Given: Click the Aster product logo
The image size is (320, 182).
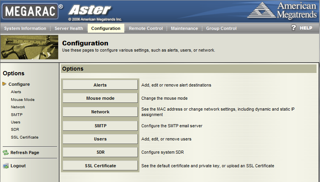Looking at the screenshot, I should pyautogui.click(x=90, y=10).
